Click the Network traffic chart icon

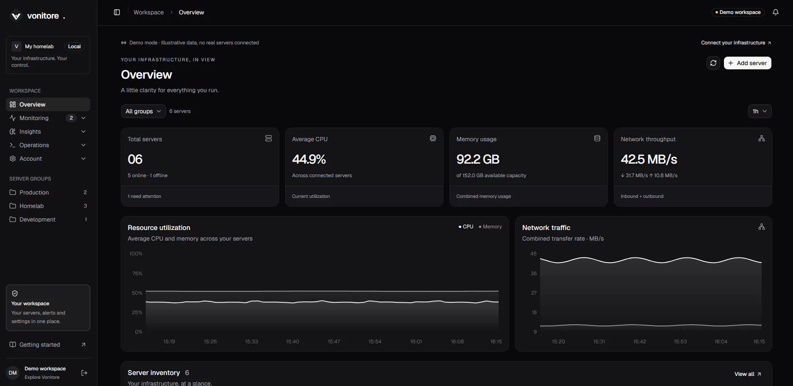point(762,227)
